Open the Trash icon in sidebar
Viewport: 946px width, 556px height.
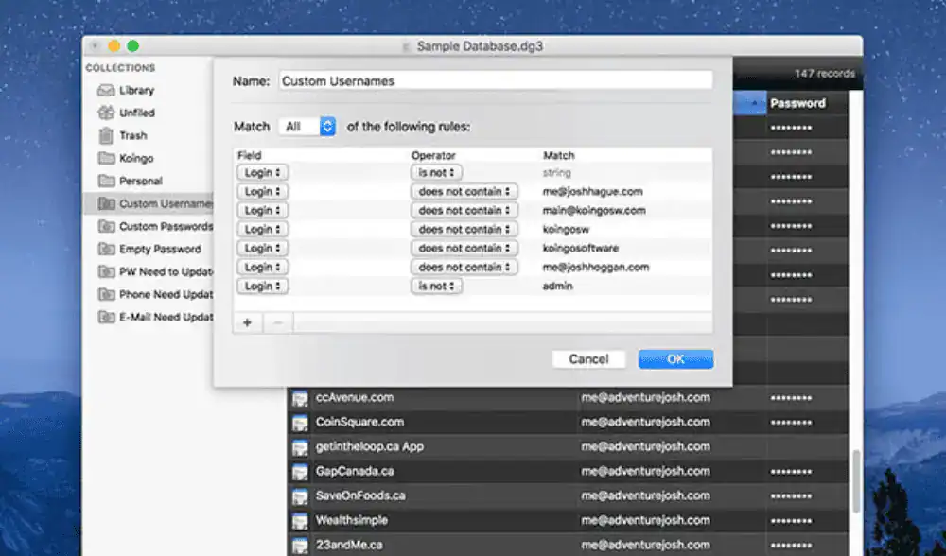point(106,135)
